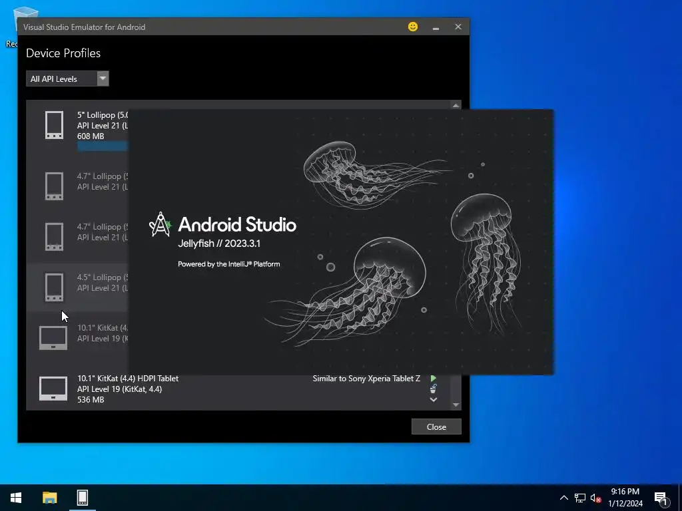Click the "5" Lollipop" profile name

click(103, 115)
